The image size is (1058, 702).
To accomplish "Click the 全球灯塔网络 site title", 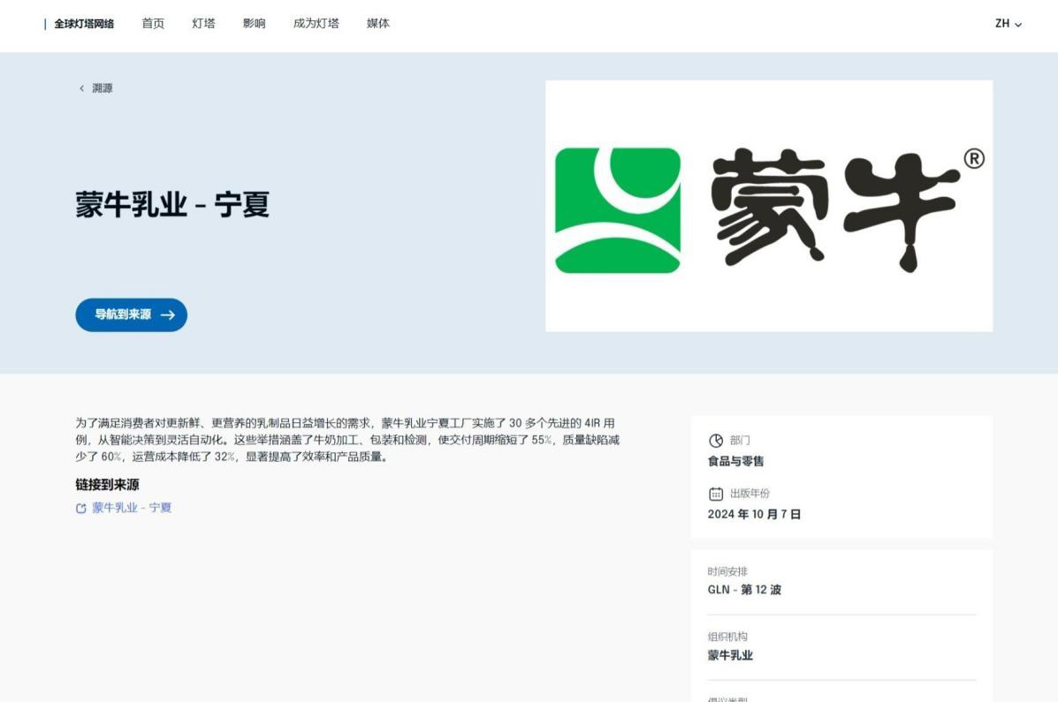I will coord(84,24).
